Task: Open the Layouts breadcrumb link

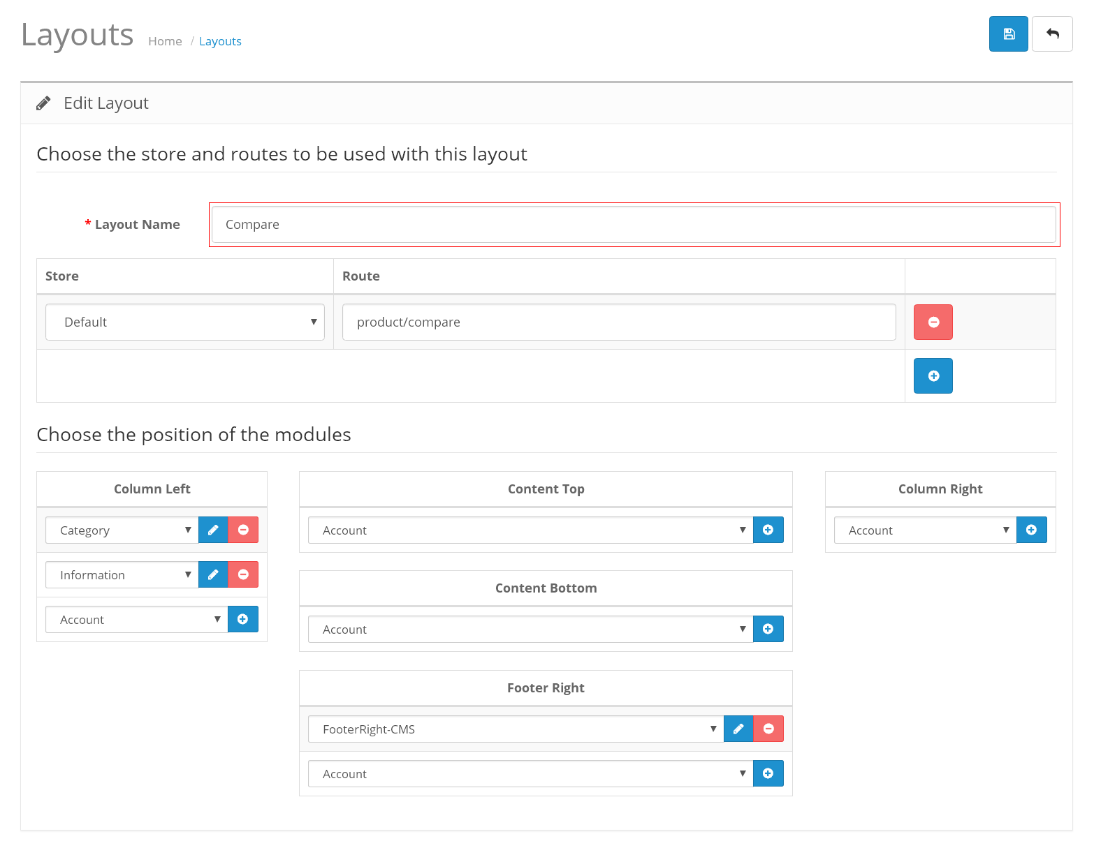Action: (220, 41)
